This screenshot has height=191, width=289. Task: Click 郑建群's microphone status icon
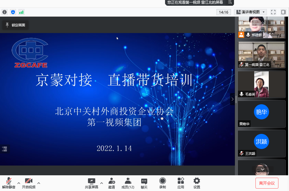click(248, 35)
